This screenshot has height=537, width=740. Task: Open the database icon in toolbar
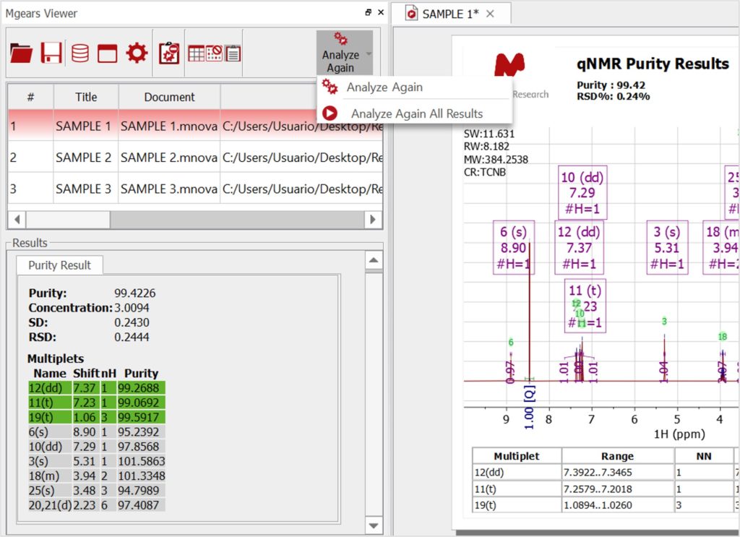click(x=80, y=53)
